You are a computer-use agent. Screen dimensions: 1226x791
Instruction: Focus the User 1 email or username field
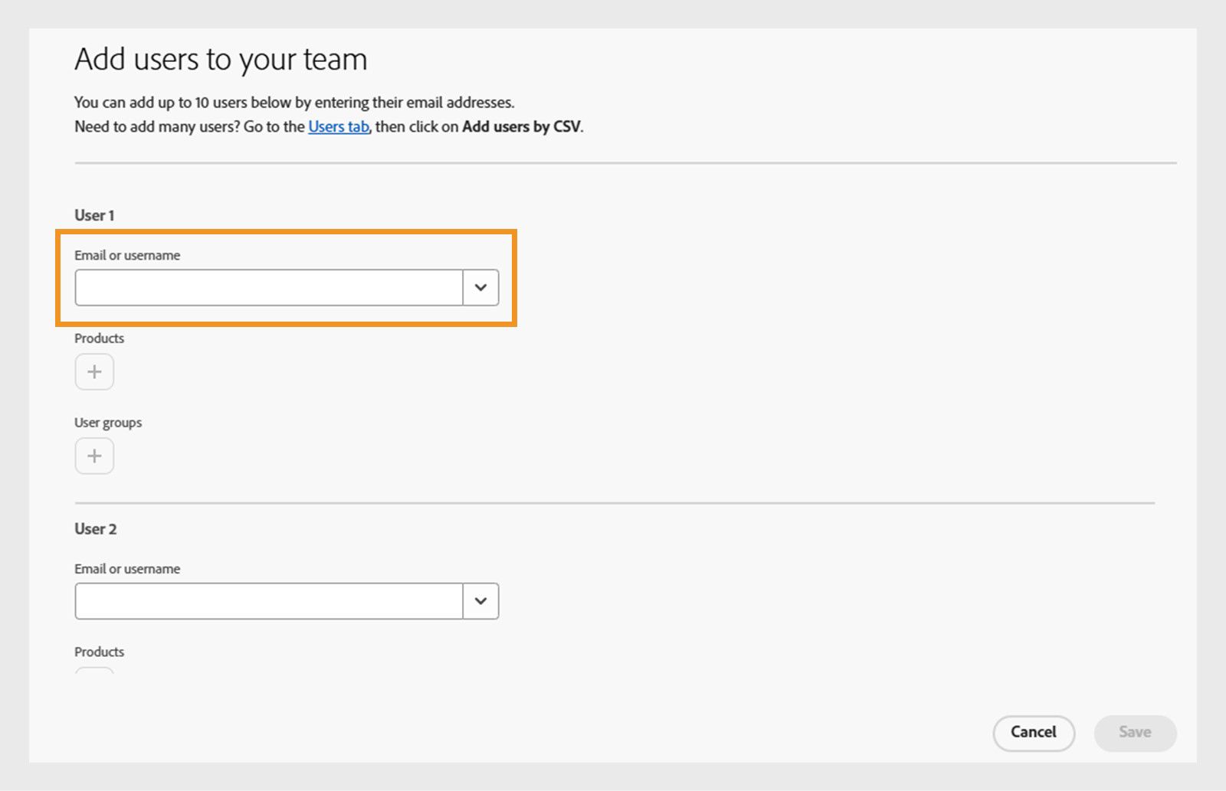(269, 288)
